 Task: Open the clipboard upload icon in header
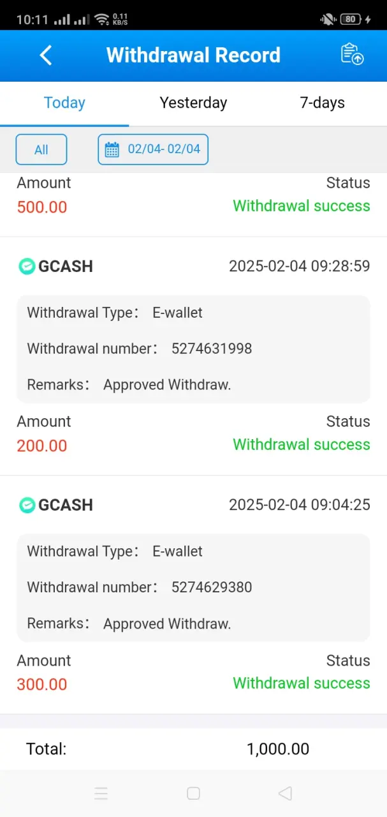click(352, 54)
